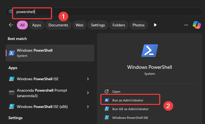Open the three-dots more options menu
Image resolution: width=205 pixels, height=124 pixels.
coord(186,25)
